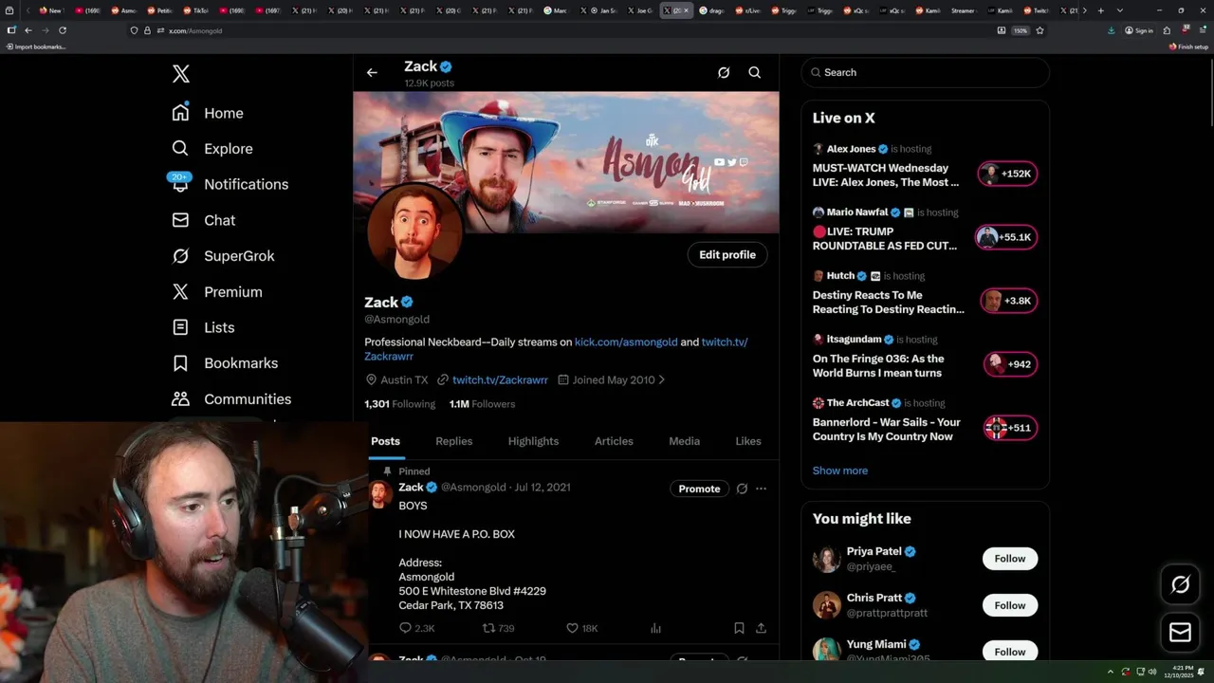Share the pinned P.O. Box post
The image size is (1214, 683).
click(761, 628)
